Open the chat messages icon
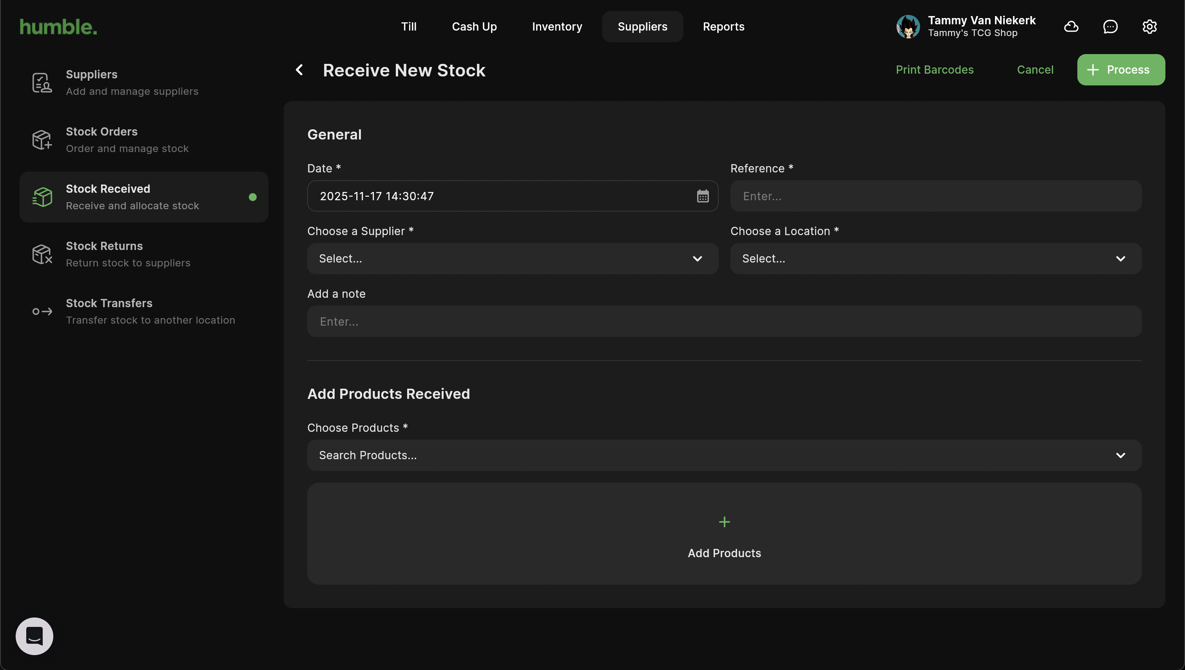The height and width of the screenshot is (670, 1185). [x=1110, y=27]
